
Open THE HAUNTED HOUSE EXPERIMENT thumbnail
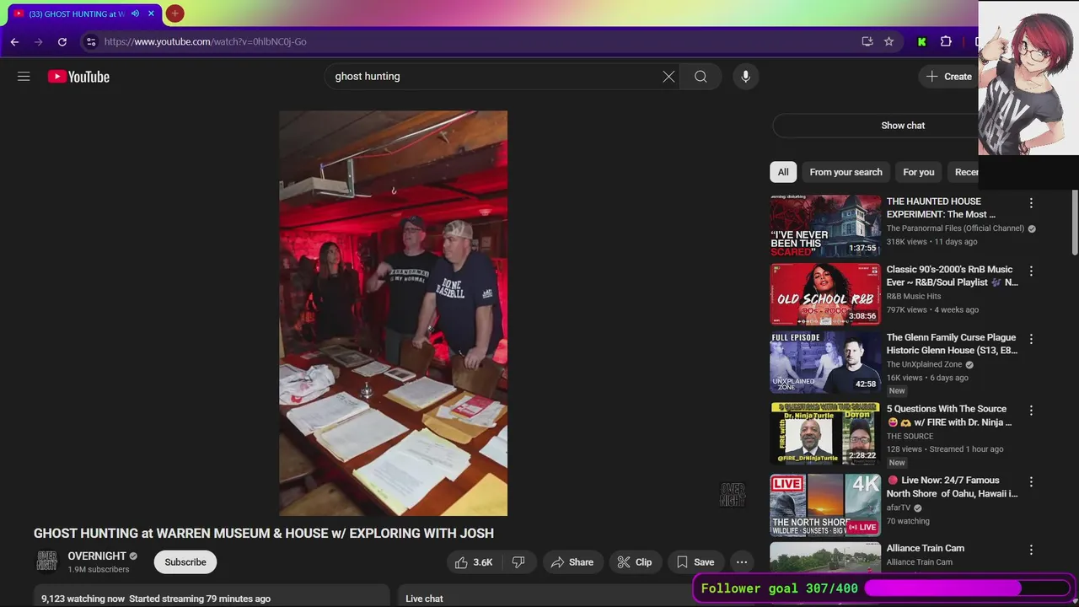(825, 226)
